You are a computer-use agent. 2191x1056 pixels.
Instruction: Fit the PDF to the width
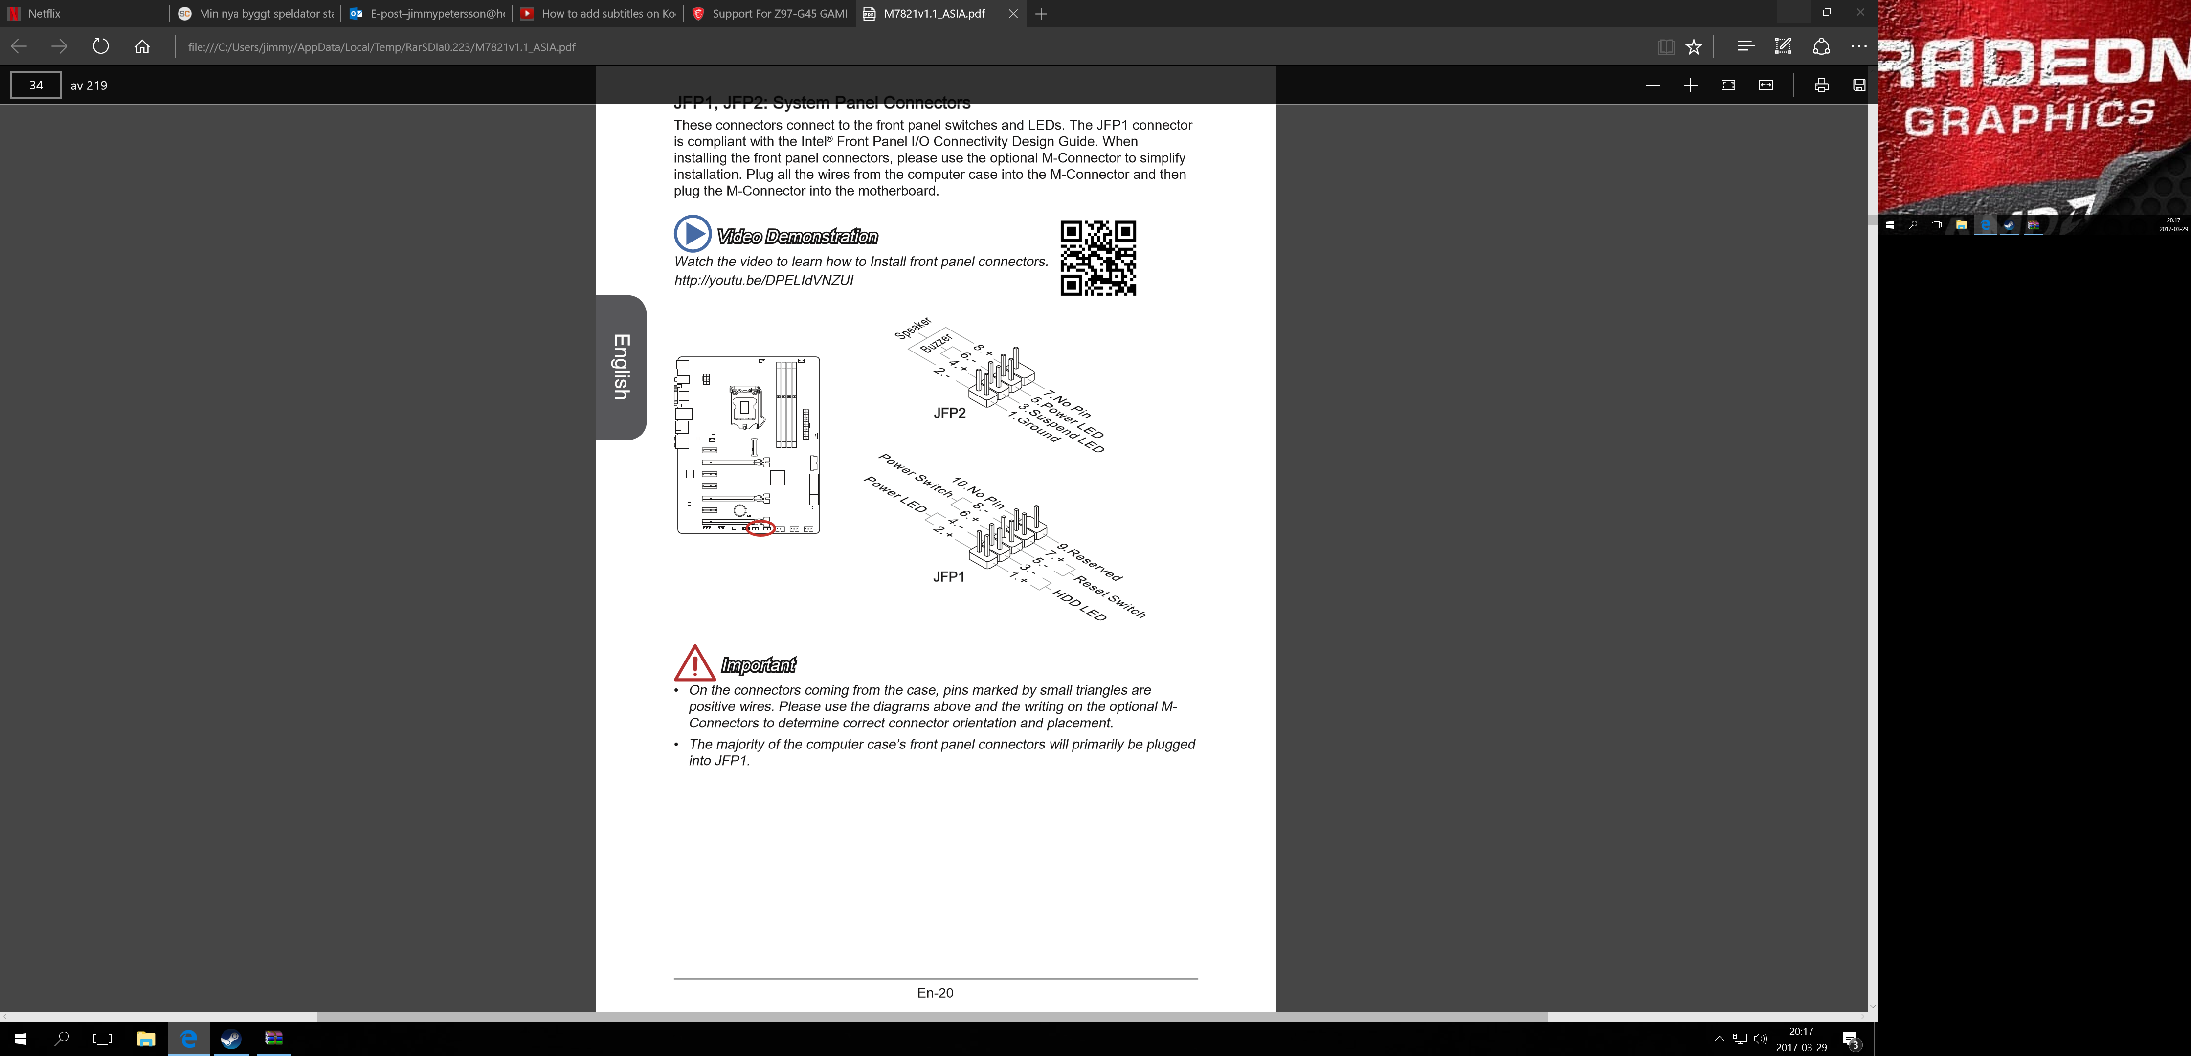pos(1766,85)
